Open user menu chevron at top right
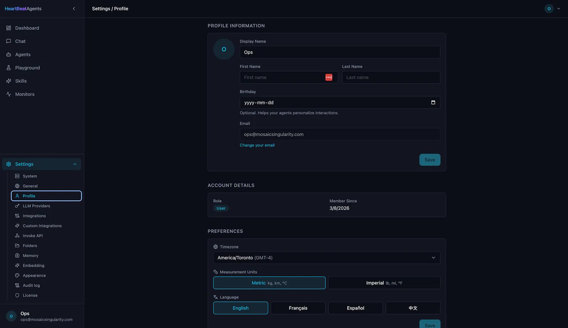Screen dimensions: 568x328 (559, 9)
